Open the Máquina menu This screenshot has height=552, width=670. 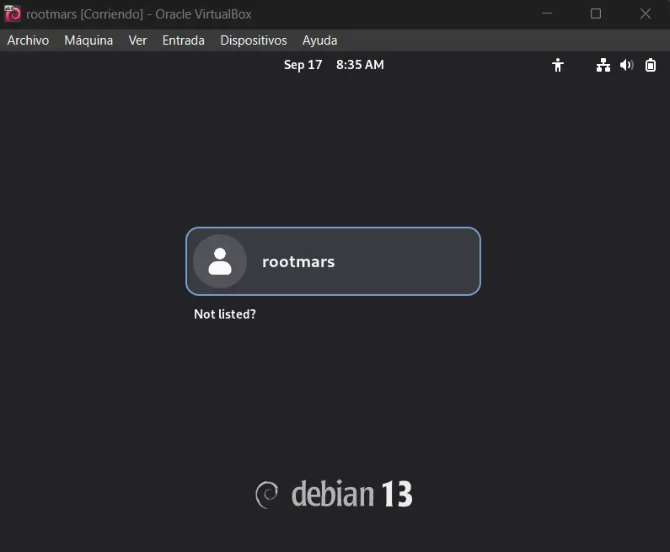pyautogui.click(x=88, y=40)
